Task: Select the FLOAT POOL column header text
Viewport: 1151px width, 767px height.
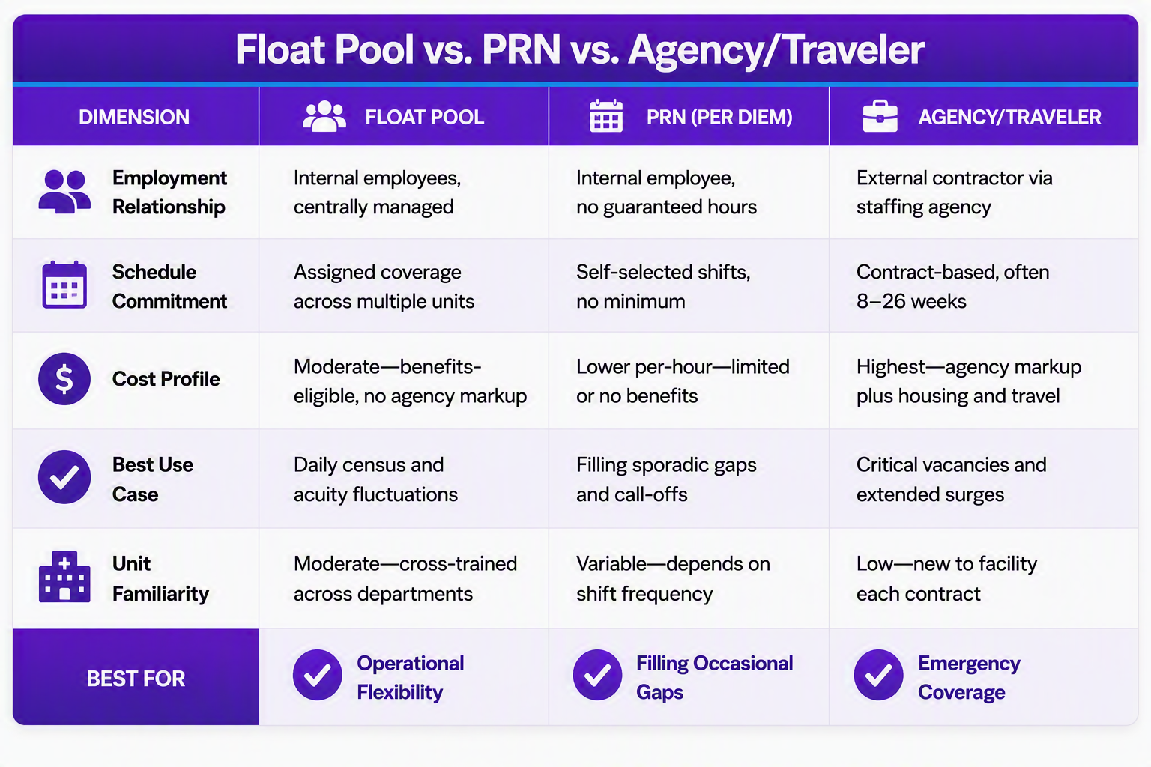Action: pos(424,118)
